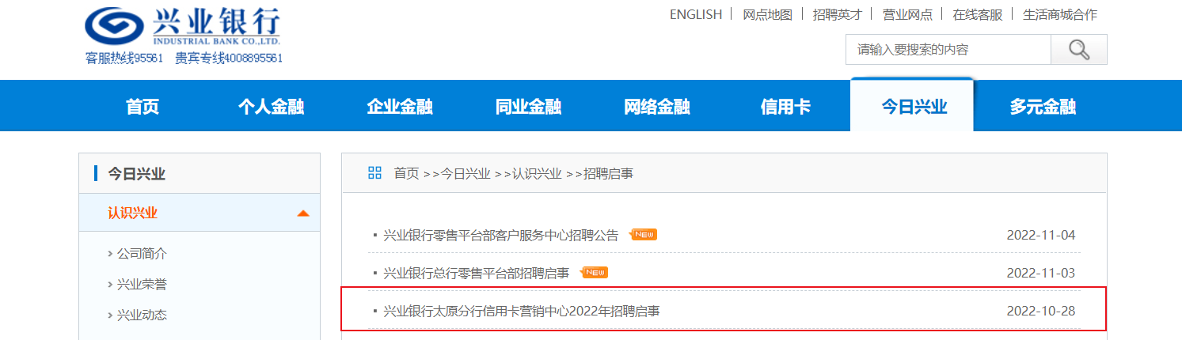Open the 个人金融 navigation tab
The width and height of the screenshot is (1182, 340).
click(272, 107)
